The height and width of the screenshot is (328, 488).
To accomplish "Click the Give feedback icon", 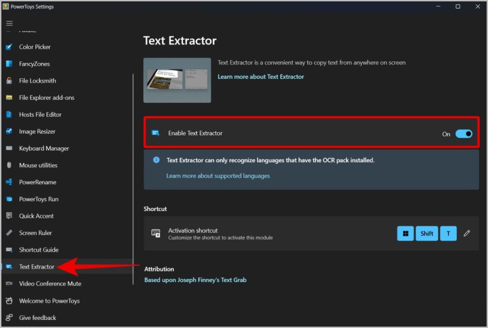I will 9,318.
